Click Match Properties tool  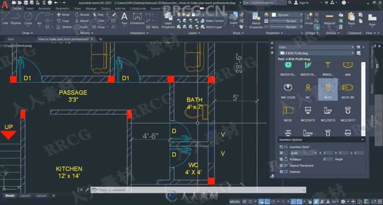tap(256, 21)
